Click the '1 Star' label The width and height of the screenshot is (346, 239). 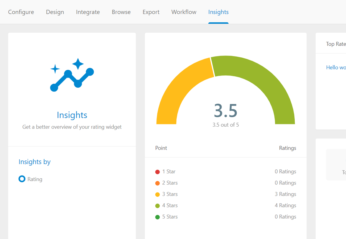169,172
